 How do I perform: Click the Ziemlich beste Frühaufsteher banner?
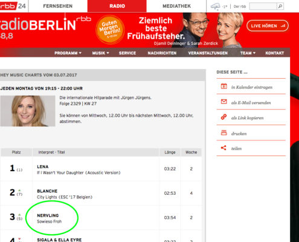(x=156, y=28)
